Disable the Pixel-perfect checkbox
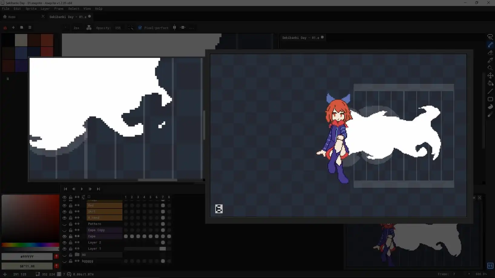495x278 pixels. [140, 27]
